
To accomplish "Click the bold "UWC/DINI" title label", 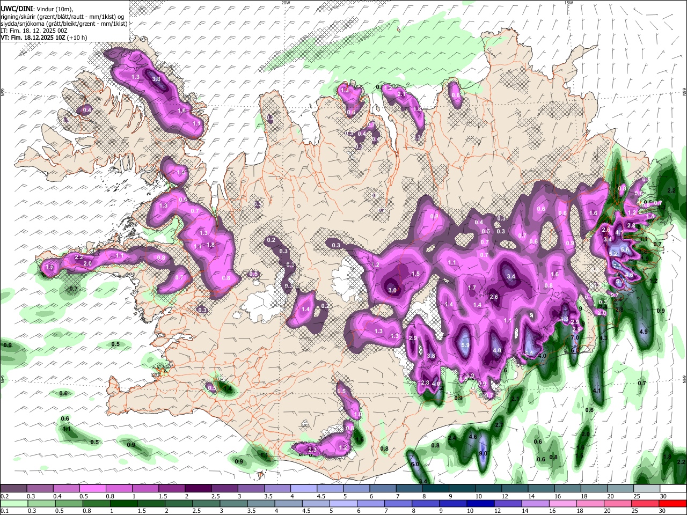I will (16, 9).
